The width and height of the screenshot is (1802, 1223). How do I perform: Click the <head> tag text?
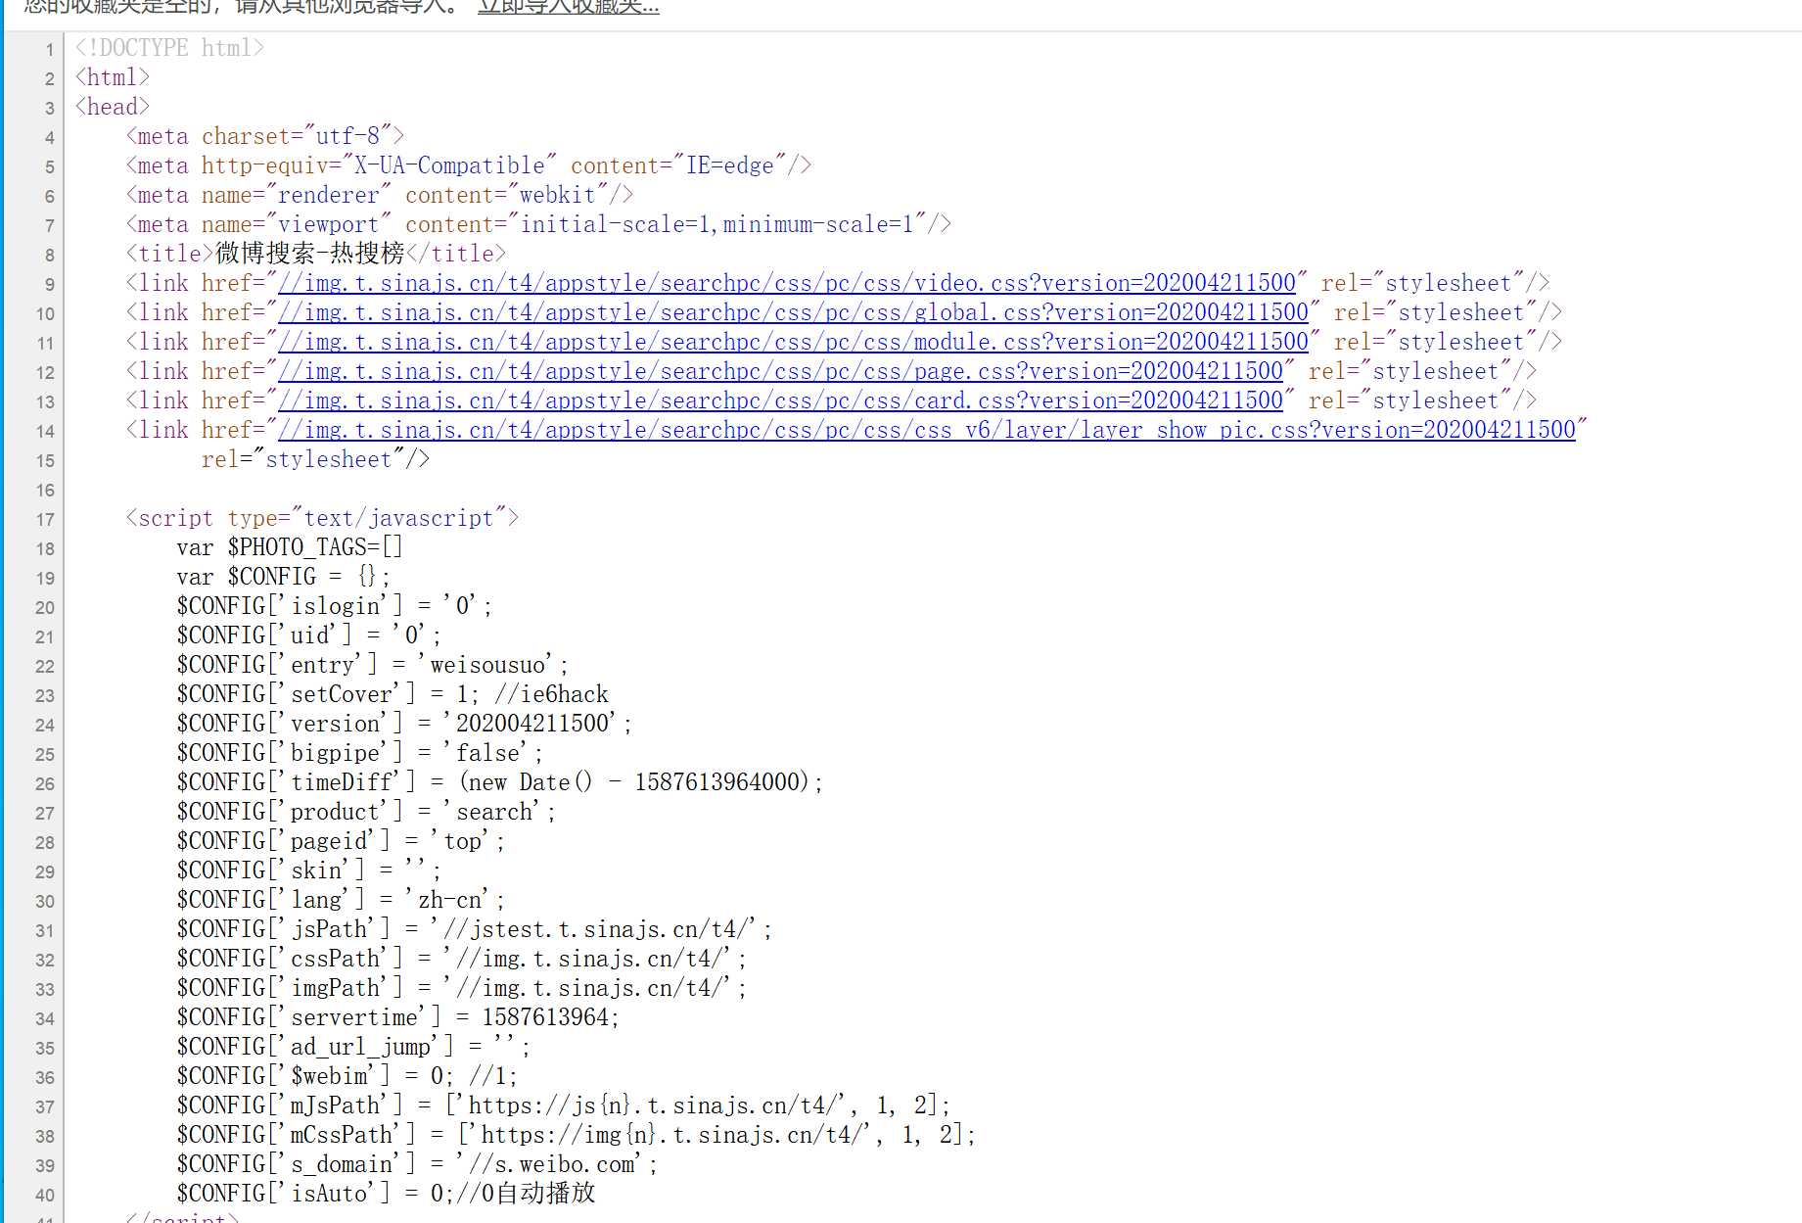[x=113, y=107]
